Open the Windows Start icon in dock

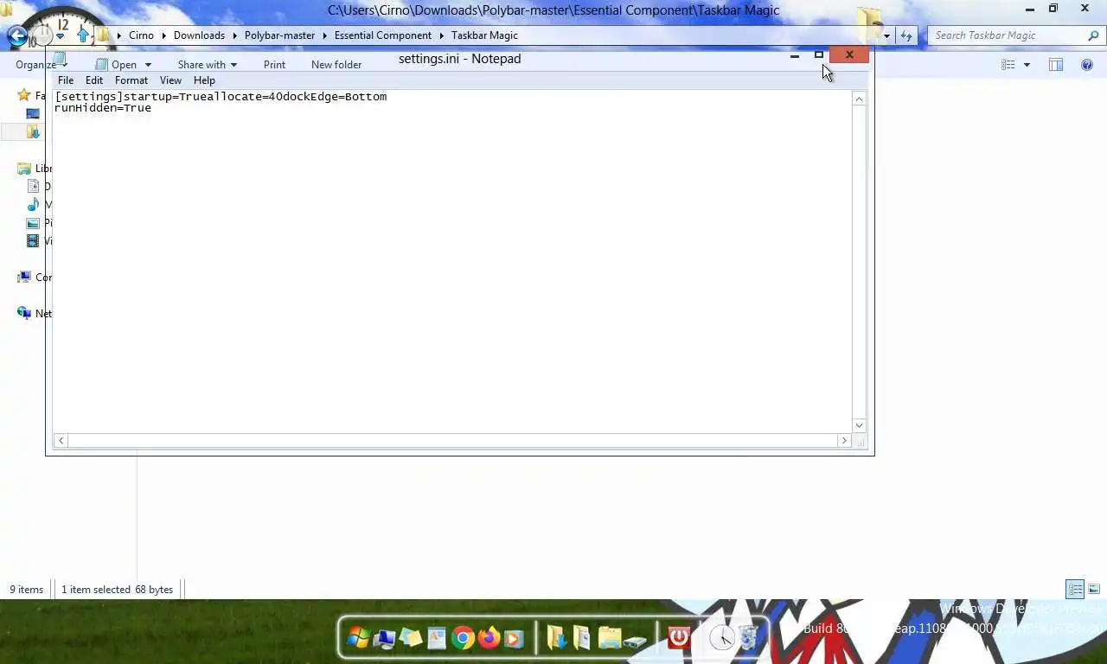[357, 638]
